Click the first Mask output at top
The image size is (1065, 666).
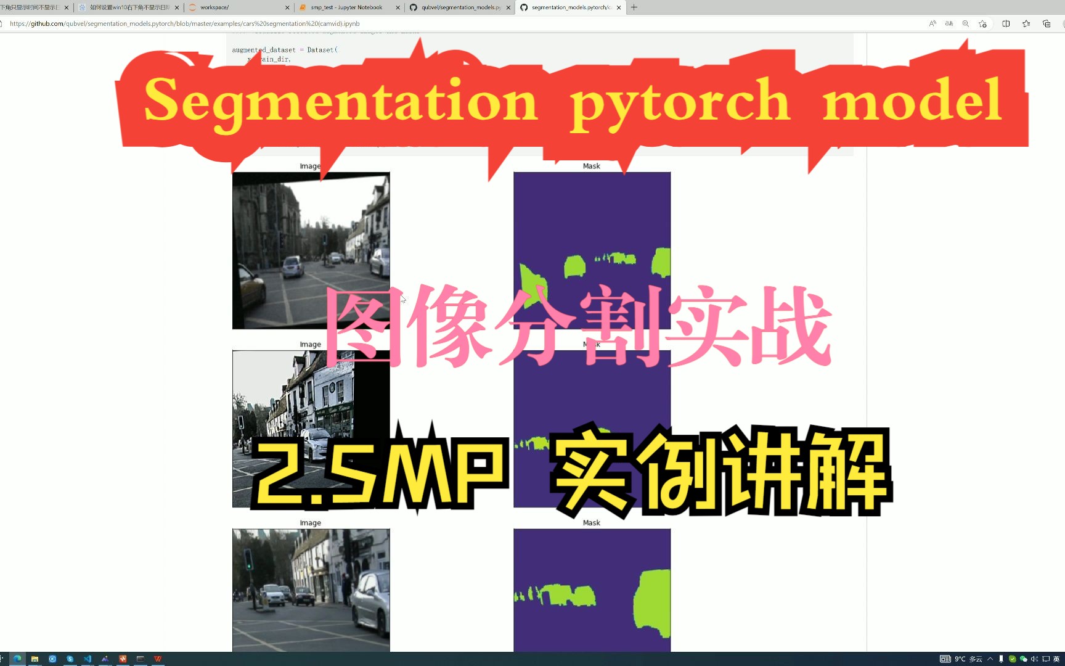coord(592,250)
